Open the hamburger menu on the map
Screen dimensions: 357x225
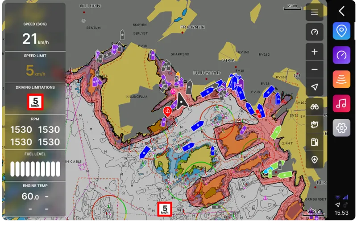pyautogui.click(x=315, y=12)
